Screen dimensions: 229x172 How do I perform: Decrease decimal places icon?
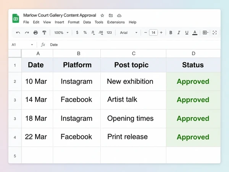coord(93,33)
